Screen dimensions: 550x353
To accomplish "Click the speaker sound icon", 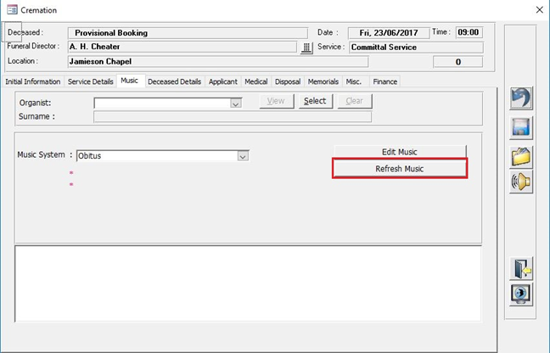I will pos(519,182).
